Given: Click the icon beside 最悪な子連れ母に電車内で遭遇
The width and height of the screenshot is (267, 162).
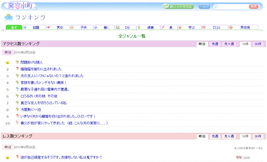Looking at the screenshot, I should (17, 89).
